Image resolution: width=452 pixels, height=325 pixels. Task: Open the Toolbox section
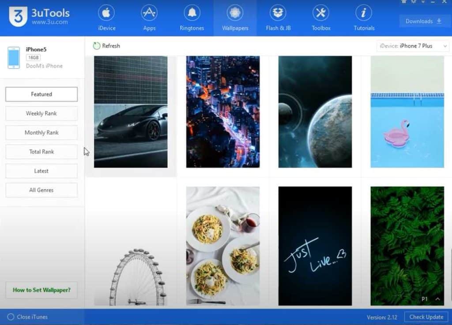pos(321,19)
